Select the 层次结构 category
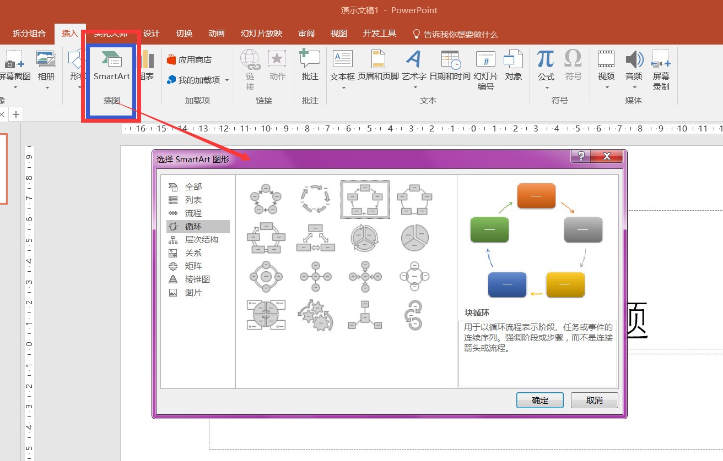Screen dimensions: 723x461 (201, 240)
